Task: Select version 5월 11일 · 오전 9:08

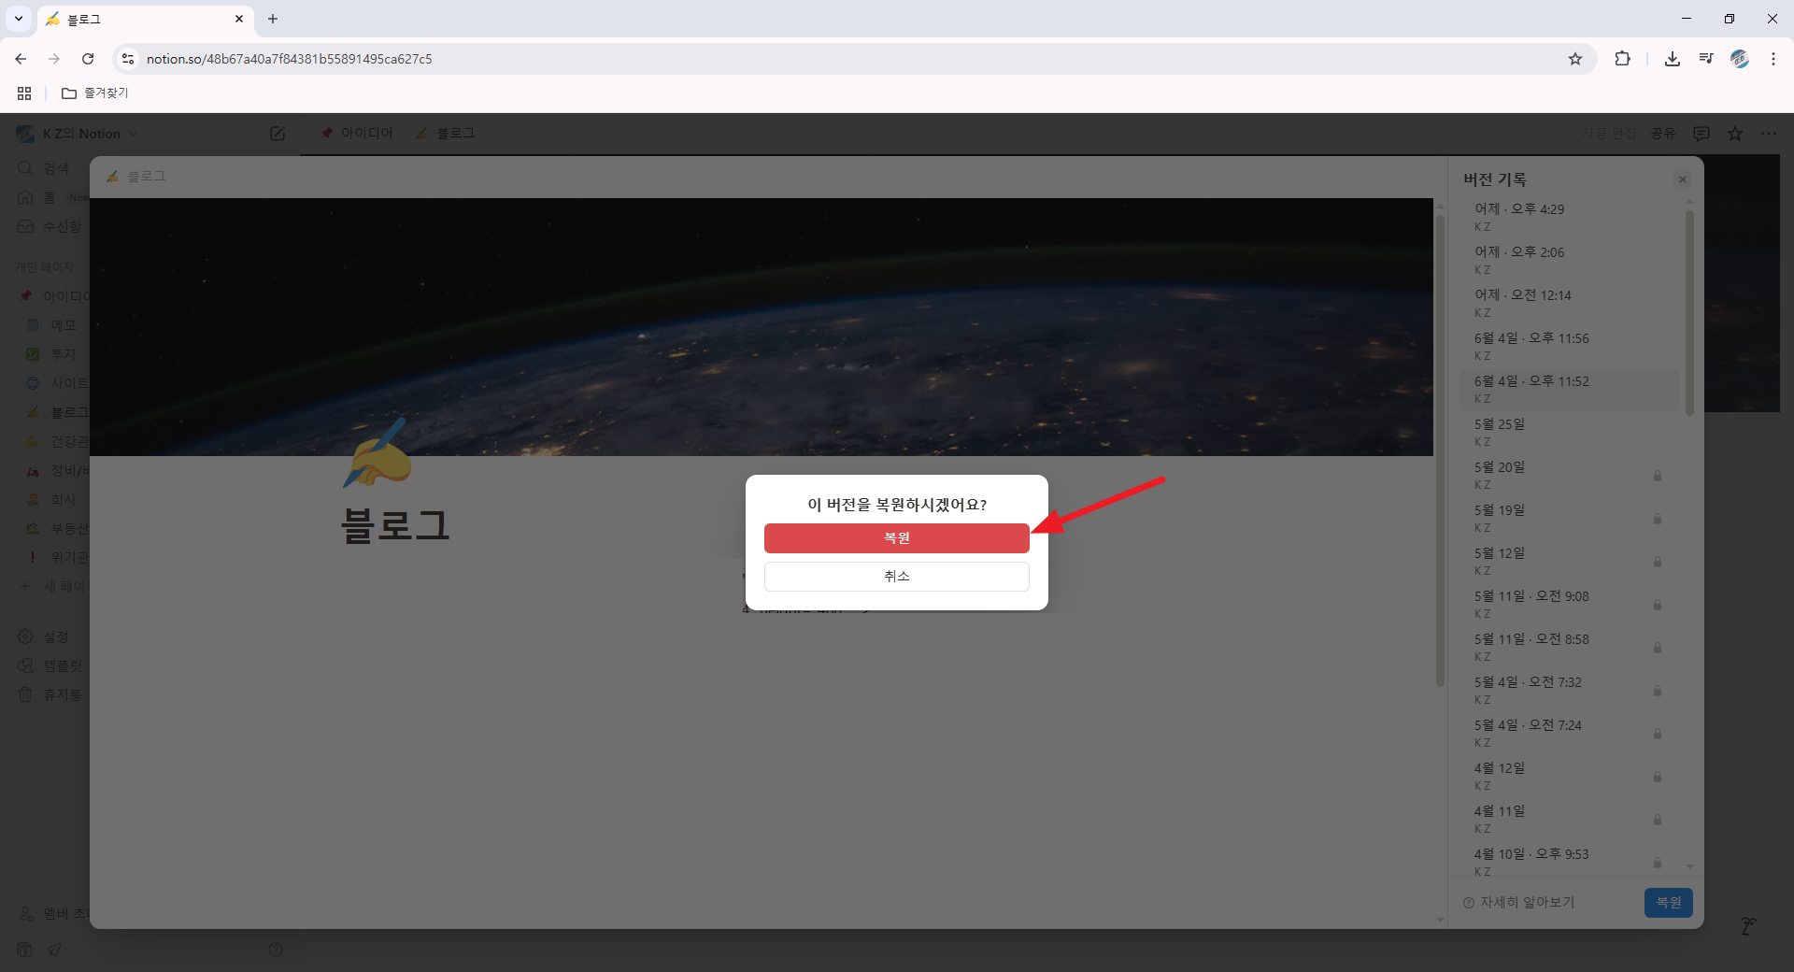Action: click(x=1569, y=604)
